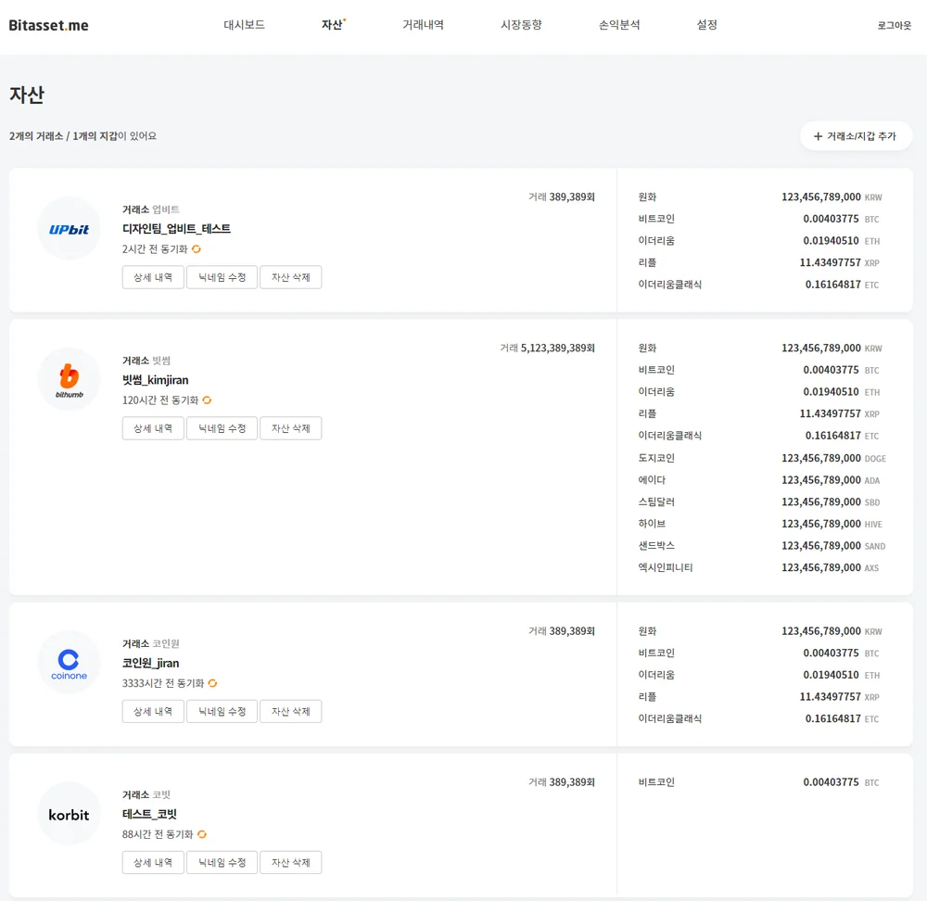Screen dimensions: 927x901
Task: Click the Bithumb exchange logo
Action: [x=69, y=379]
